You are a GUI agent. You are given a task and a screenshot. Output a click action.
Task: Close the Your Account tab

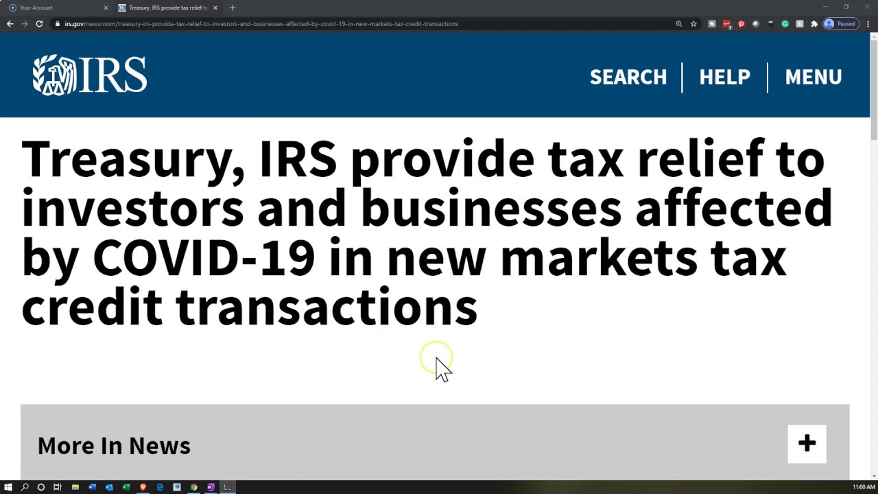tap(106, 8)
